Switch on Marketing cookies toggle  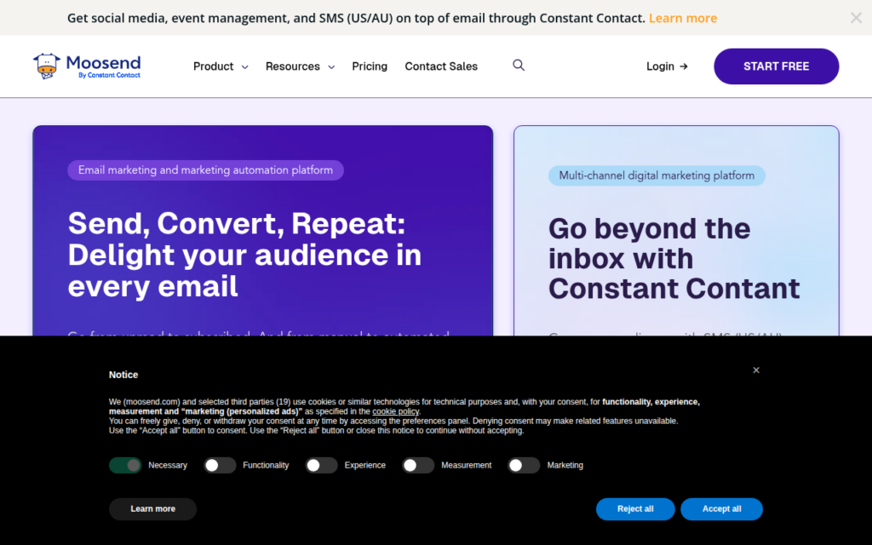pos(524,466)
